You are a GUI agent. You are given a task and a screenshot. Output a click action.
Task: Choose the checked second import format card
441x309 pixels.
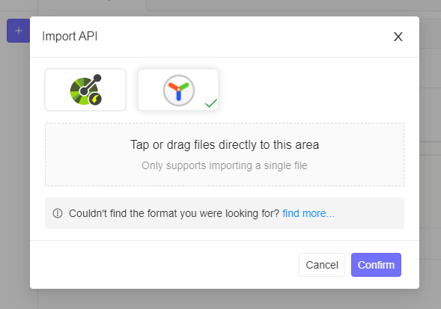(178, 90)
